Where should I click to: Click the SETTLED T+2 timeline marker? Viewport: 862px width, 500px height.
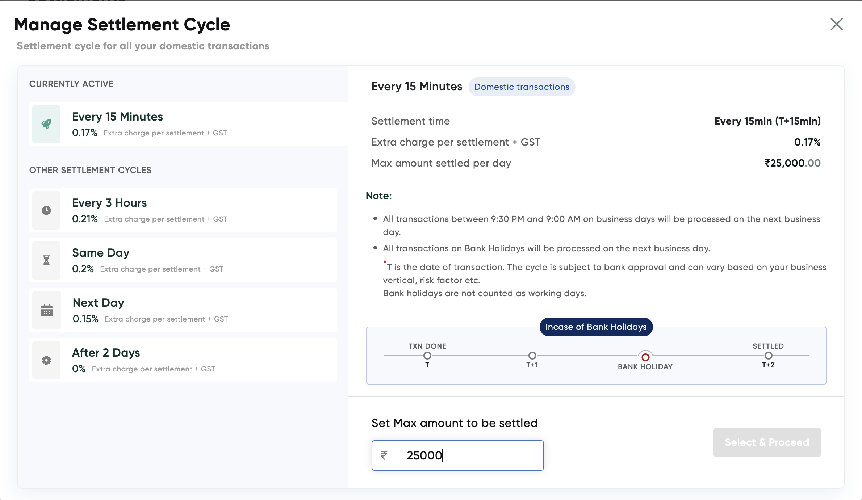coord(768,356)
